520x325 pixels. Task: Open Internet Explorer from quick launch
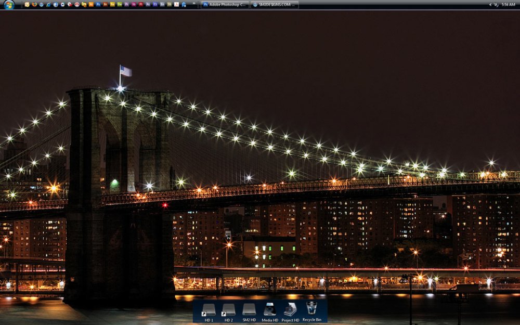pos(48,4)
